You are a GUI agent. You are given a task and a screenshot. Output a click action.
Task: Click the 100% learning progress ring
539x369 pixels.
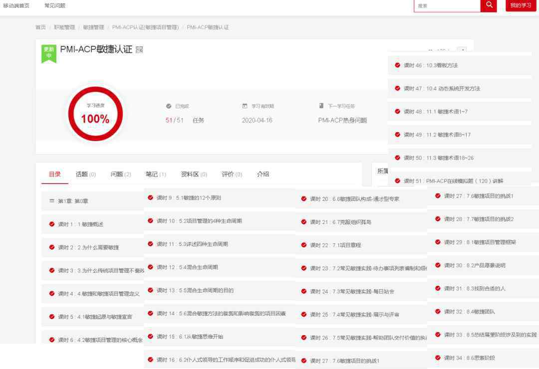(x=95, y=114)
